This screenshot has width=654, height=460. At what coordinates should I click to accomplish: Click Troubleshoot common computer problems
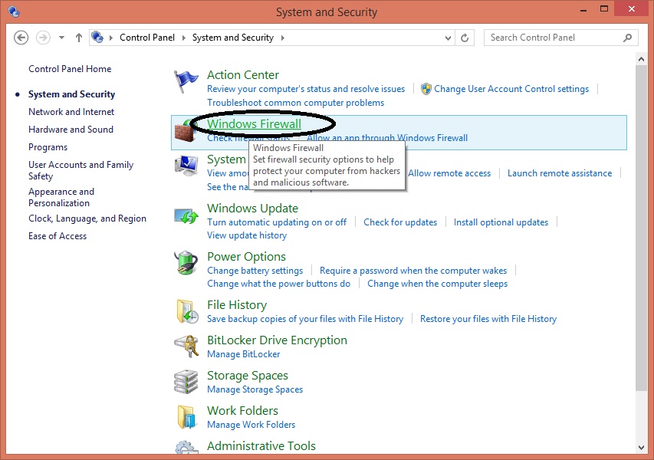coord(295,103)
